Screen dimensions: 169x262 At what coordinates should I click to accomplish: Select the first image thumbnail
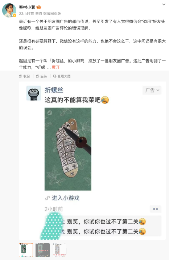[26, 250]
